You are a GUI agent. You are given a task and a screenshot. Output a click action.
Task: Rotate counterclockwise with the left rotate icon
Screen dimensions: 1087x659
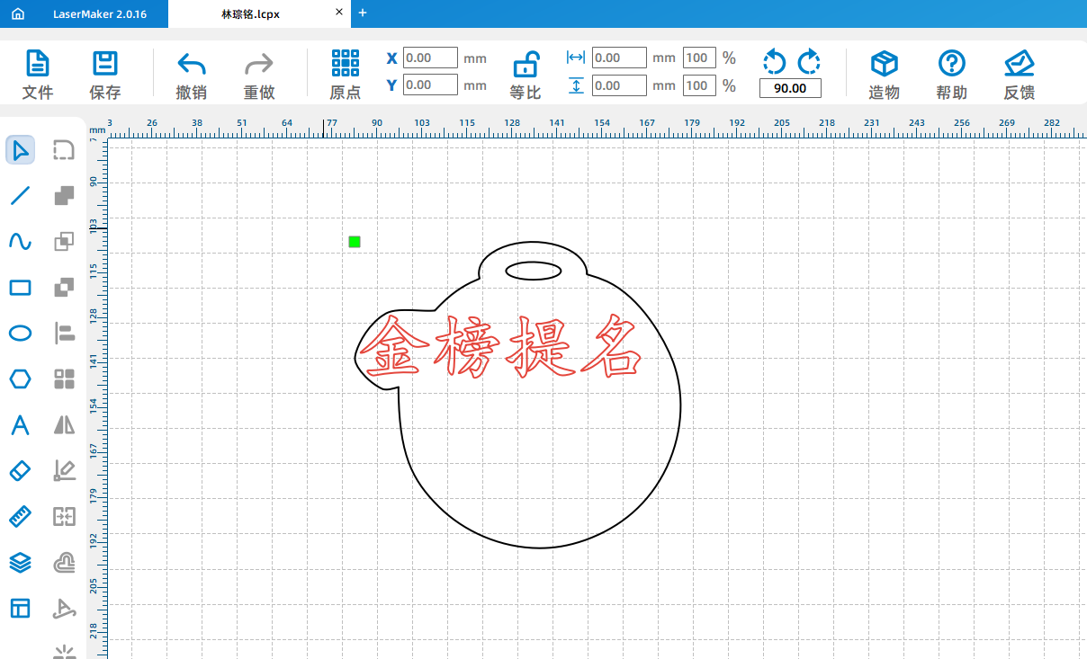[x=774, y=61]
